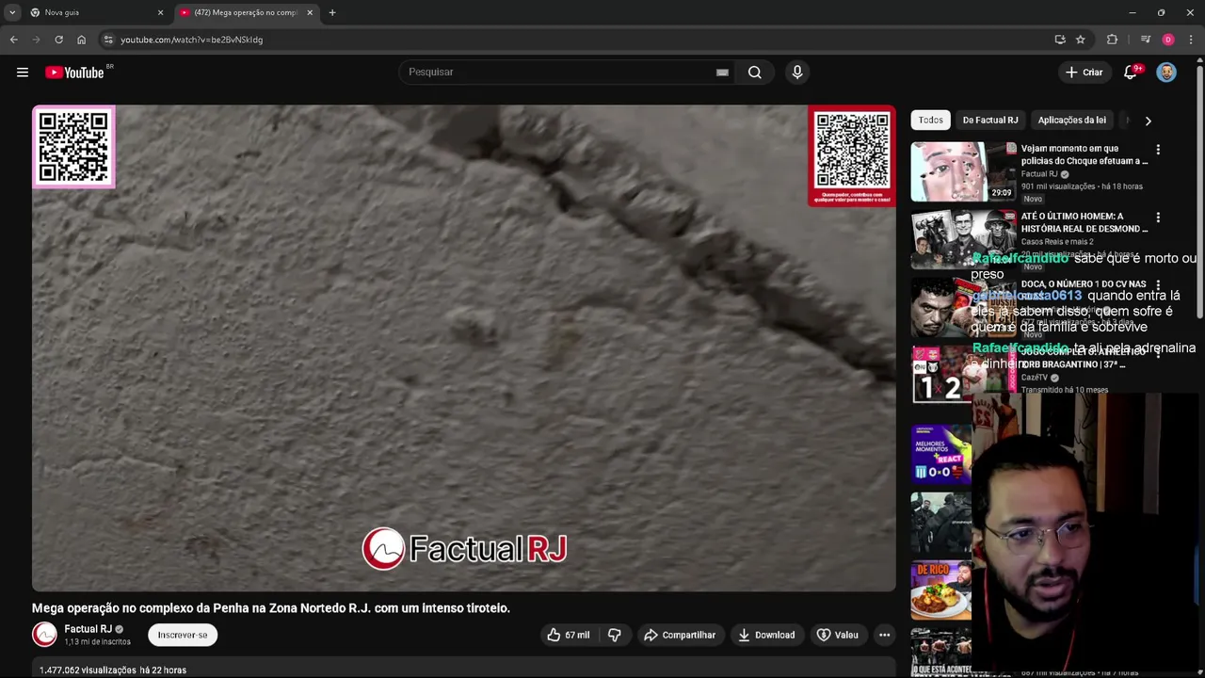Select the Mega operação YouTube tab
The width and height of the screenshot is (1205, 678).
click(245, 12)
